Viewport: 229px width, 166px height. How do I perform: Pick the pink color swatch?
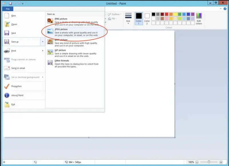pos(167,19)
